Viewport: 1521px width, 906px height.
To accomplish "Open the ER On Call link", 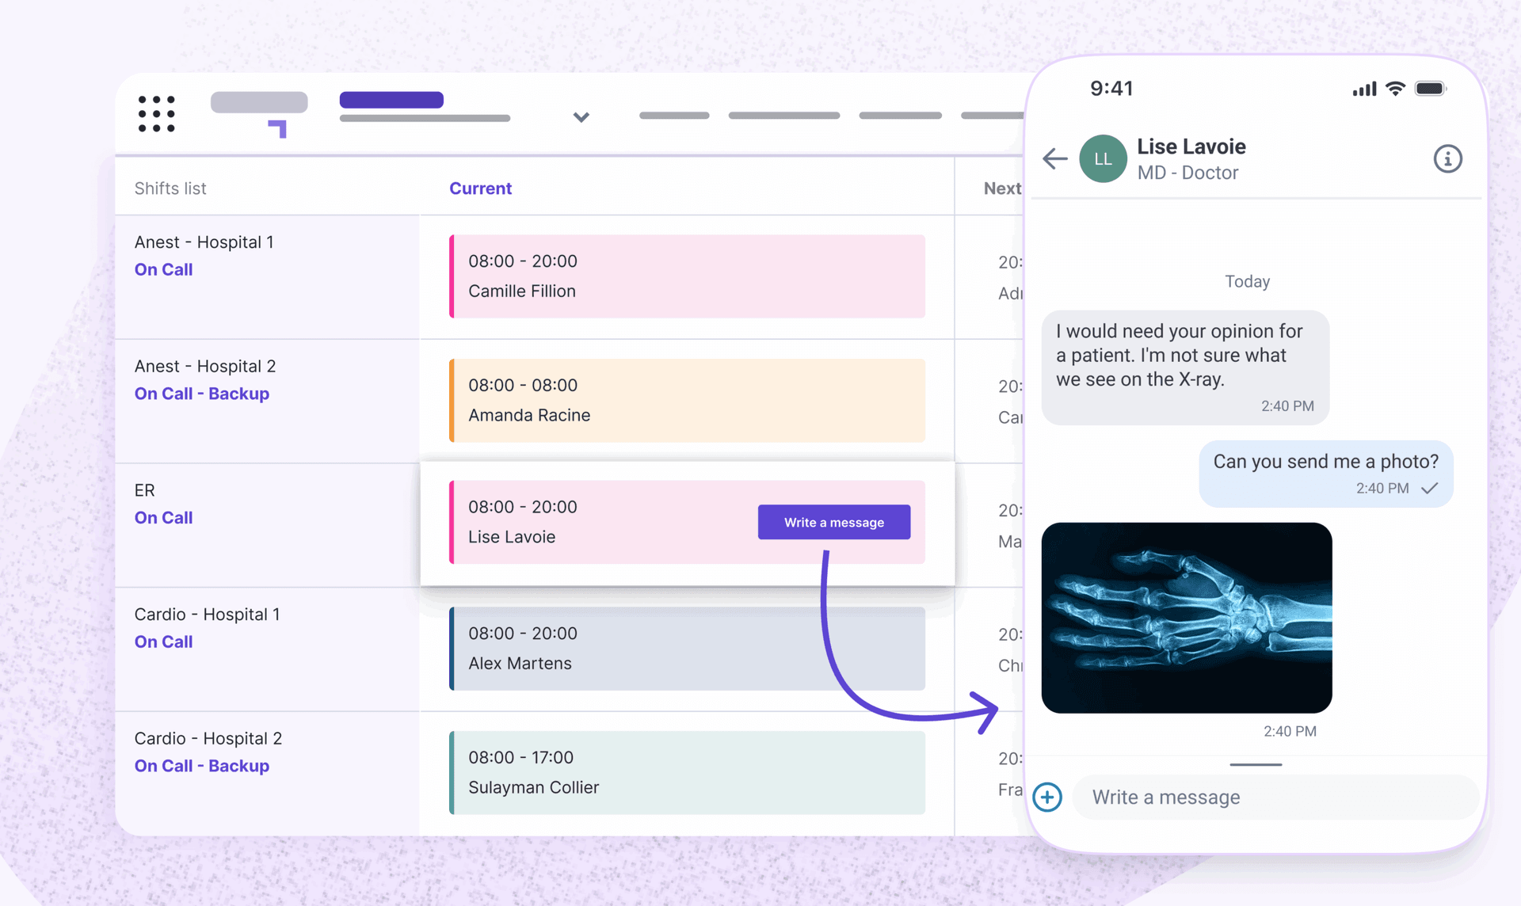I will pyautogui.click(x=163, y=518).
